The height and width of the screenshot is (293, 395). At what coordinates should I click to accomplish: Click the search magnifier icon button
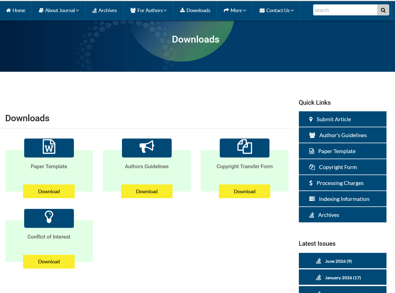coord(383,10)
